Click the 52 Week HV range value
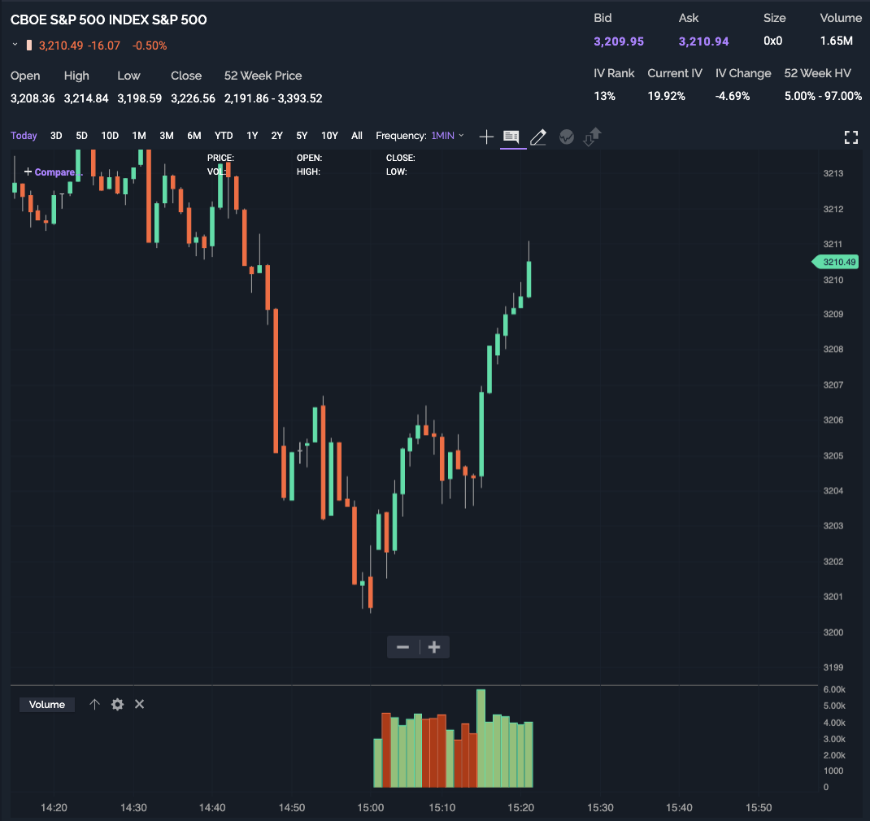This screenshot has height=821, width=870. coord(823,96)
